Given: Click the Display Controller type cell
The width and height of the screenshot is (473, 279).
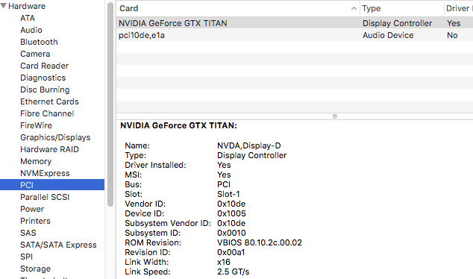Looking at the screenshot, I should (397, 23).
